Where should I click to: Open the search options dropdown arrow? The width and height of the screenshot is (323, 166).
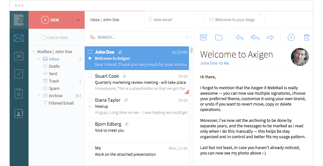coord(187,37)
